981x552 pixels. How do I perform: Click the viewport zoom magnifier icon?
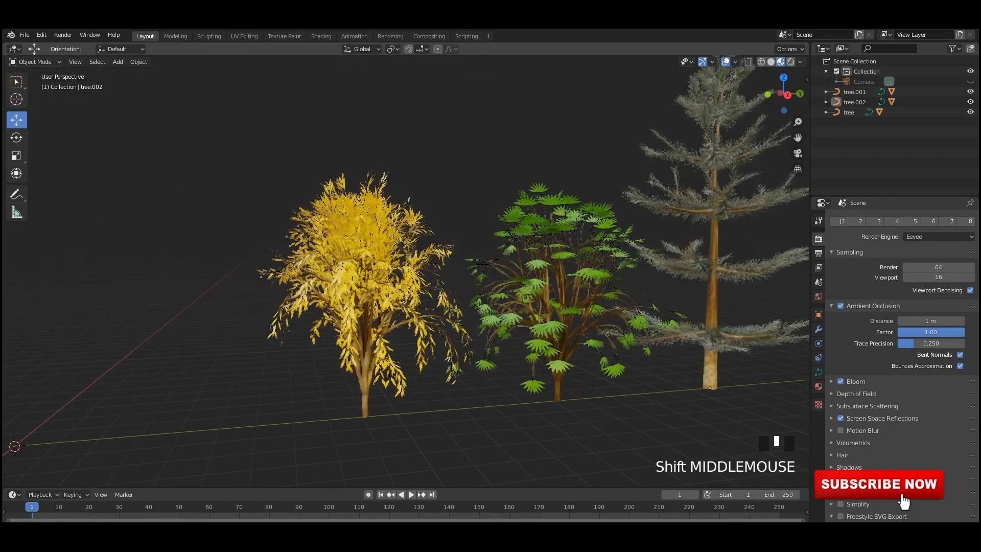798,122
